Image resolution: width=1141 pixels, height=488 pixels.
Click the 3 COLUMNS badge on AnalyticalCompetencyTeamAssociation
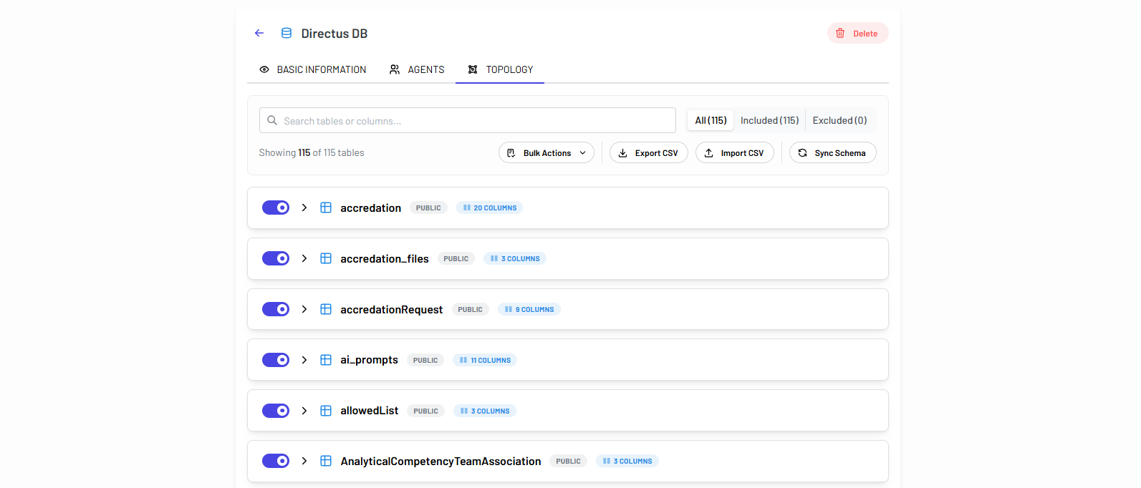[627, 461]
